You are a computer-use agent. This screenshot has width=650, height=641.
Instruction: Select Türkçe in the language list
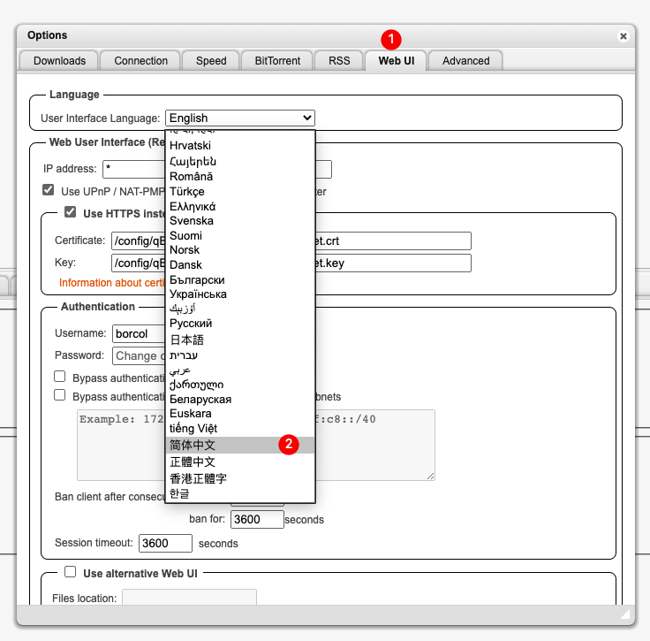point(240,192)
